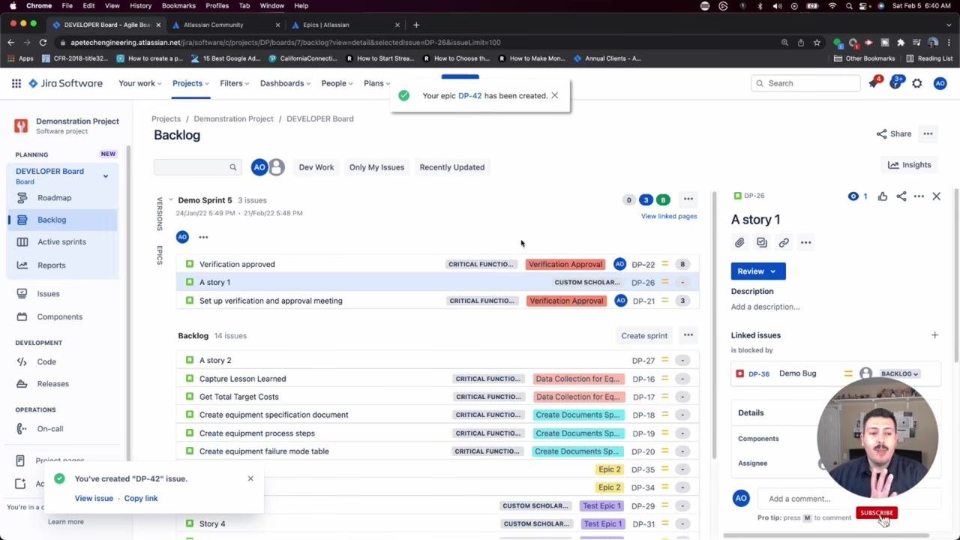Open Releases in the sidebar
The image size is (960, 540).
tap(52, 383)
